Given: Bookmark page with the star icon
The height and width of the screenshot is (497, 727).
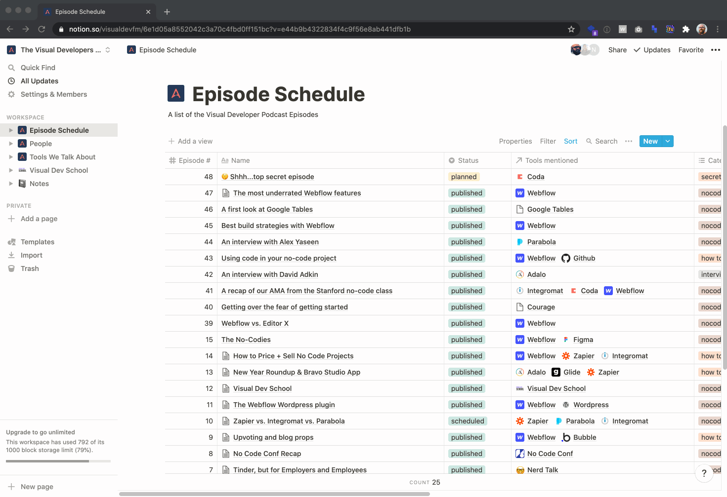Looking at the screenshot, I should tap(571, 29).
